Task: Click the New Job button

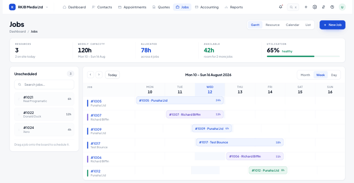Action: (332, 25)
